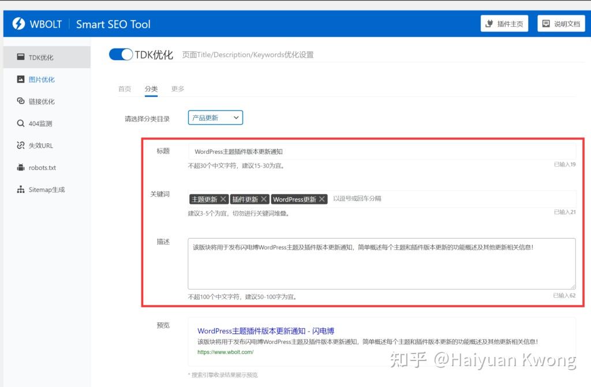
Task: Select the 图片优化 image icon in sidebar
Action: (x=21, y=79)
